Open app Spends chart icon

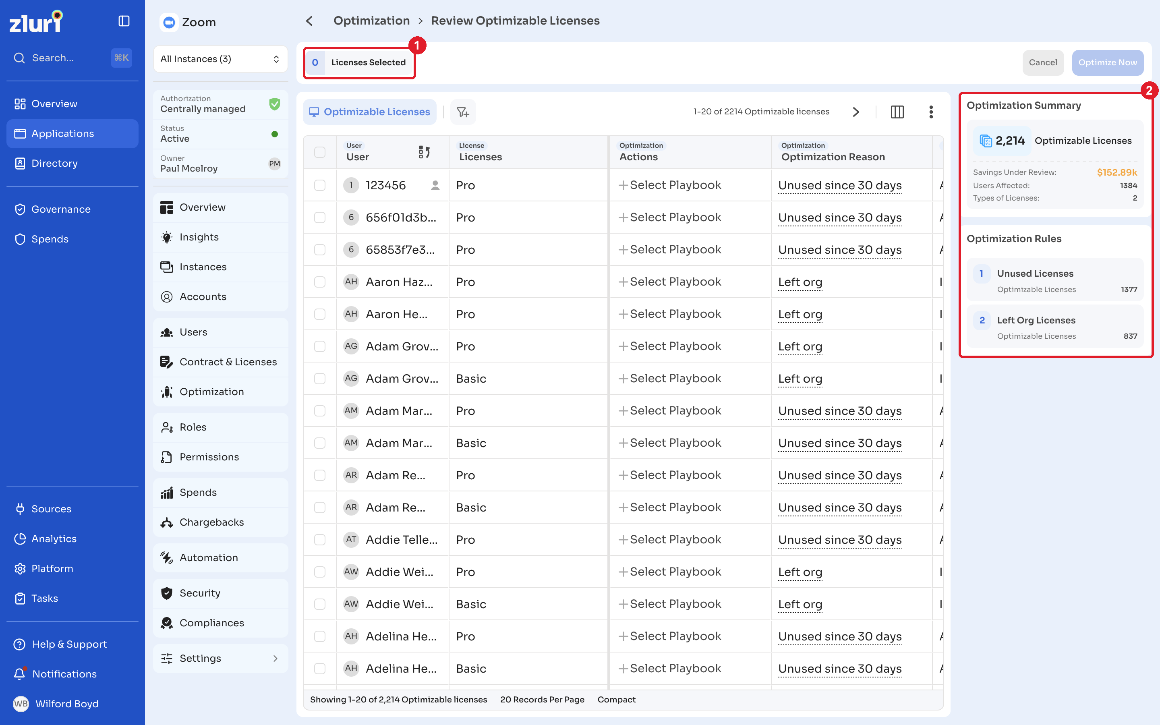point(167,492)
